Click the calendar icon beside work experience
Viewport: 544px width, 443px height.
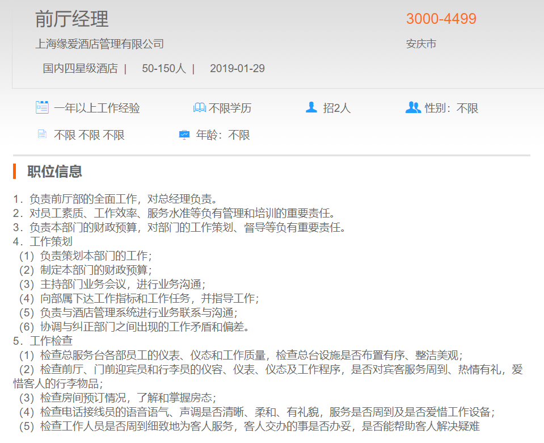pyautogui.click(x=42, y=107)
